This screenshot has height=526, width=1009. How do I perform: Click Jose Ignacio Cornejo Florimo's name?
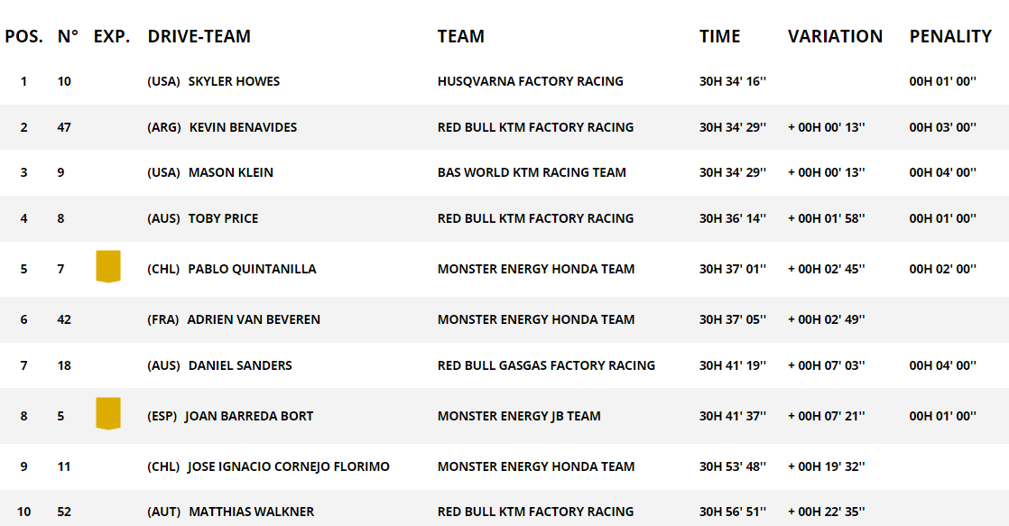coord(288,466)
